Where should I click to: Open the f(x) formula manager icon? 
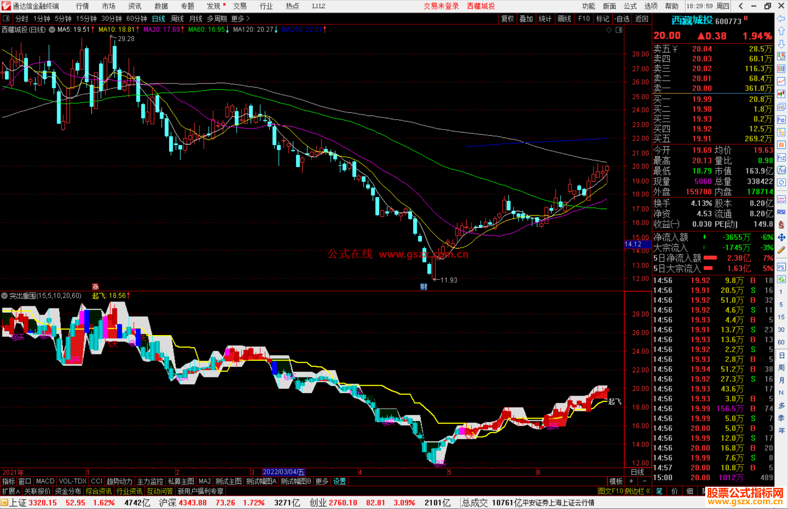[781, 170]
